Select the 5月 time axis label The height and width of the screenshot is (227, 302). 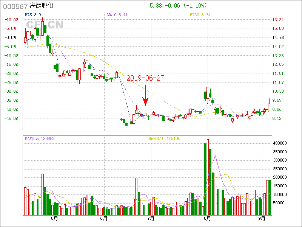54,218
